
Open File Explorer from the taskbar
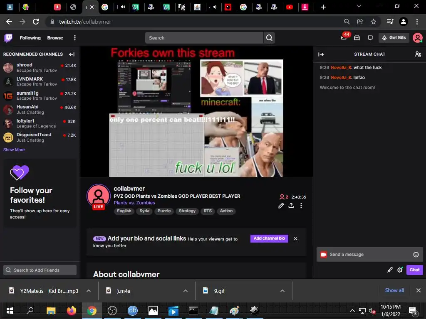[51, 310]
